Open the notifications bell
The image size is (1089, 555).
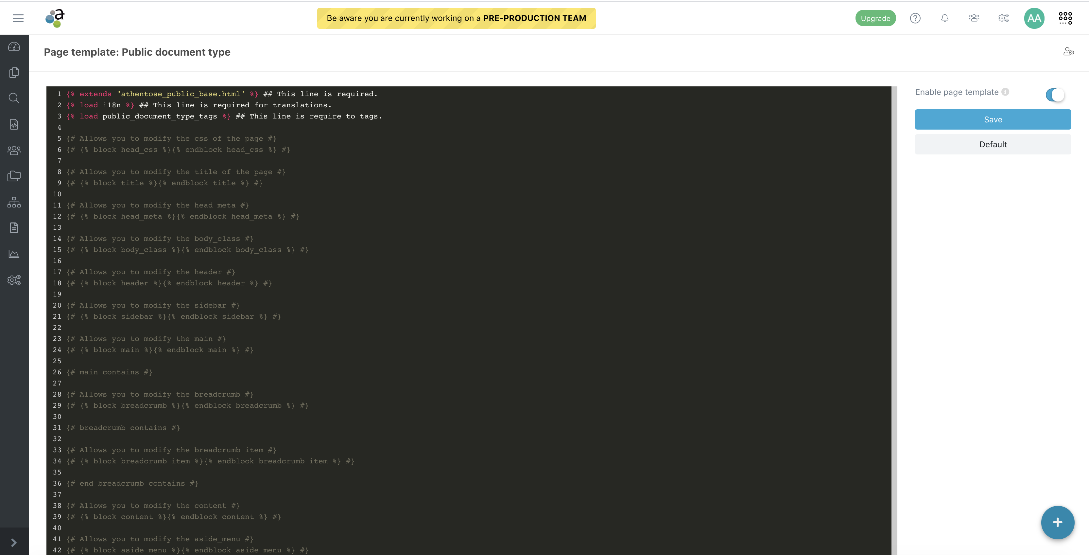tap(944, 18)
